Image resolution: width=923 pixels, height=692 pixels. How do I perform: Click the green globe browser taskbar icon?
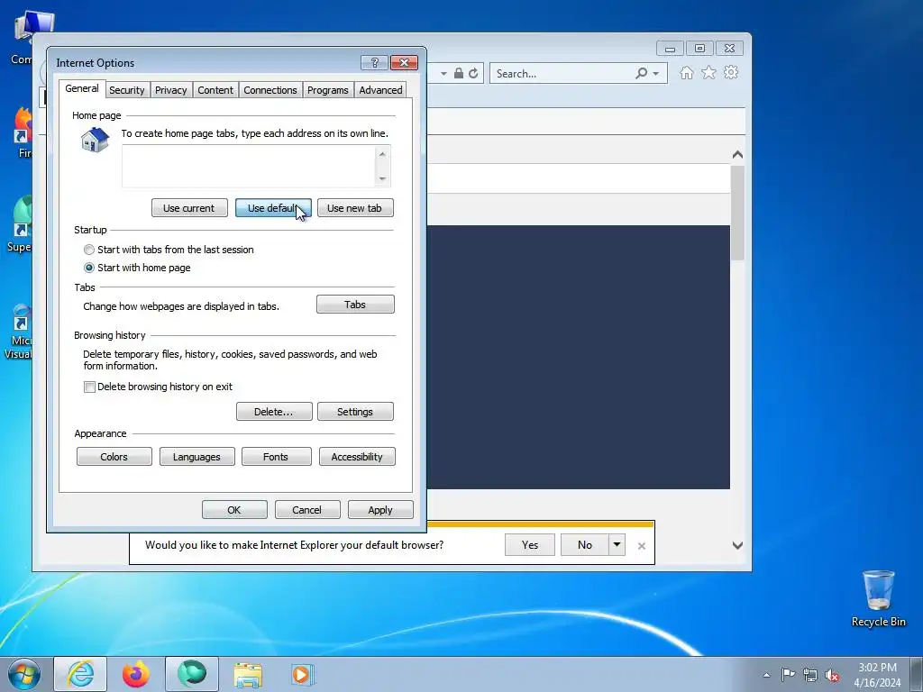point(192,674)
